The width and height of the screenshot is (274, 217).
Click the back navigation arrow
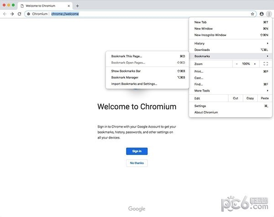5,14
